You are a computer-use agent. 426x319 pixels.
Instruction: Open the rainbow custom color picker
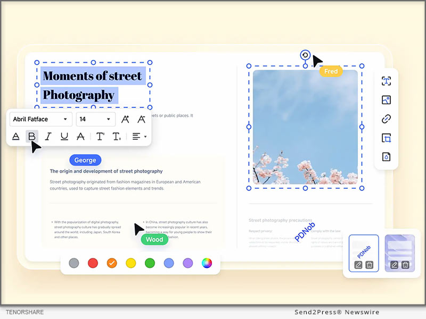click(x=207, y=263)
